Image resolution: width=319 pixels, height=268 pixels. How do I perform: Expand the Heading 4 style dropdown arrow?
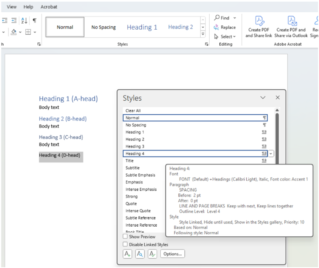pyautogui.click(x=271, y=154)
